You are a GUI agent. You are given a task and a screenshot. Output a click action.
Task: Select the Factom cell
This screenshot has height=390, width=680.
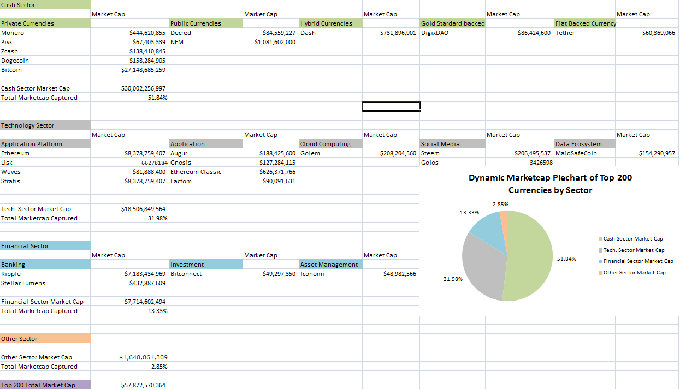[206, 181]
